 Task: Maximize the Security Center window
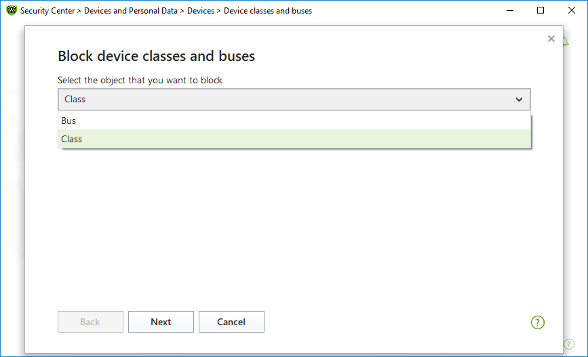(x=541, y=10)
